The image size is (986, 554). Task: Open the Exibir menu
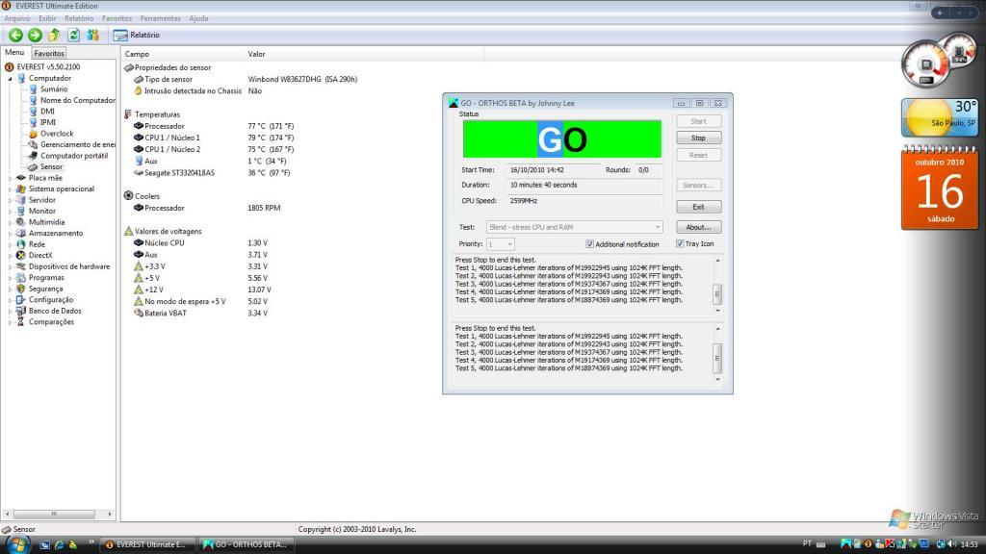point(47,18)
